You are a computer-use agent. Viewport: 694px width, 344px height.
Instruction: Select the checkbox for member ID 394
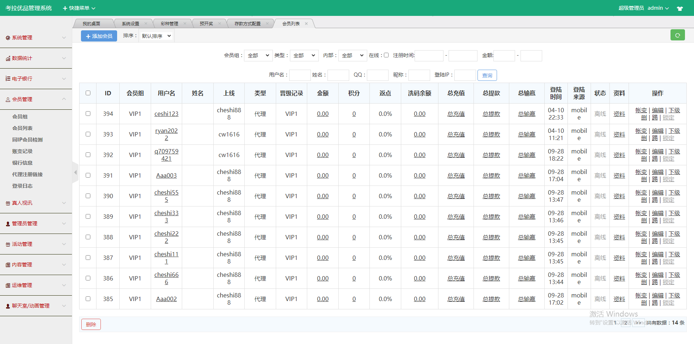pyautogui.click(x=88, y=114)
